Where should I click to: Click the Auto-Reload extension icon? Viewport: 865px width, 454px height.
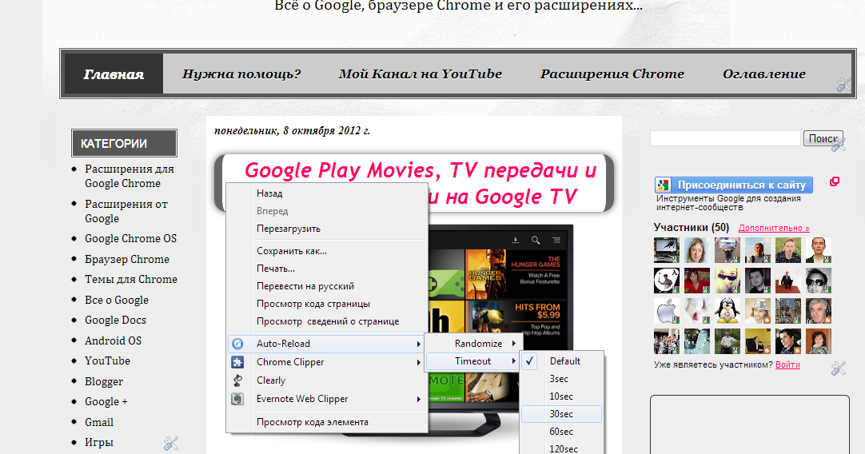[237, 344]
